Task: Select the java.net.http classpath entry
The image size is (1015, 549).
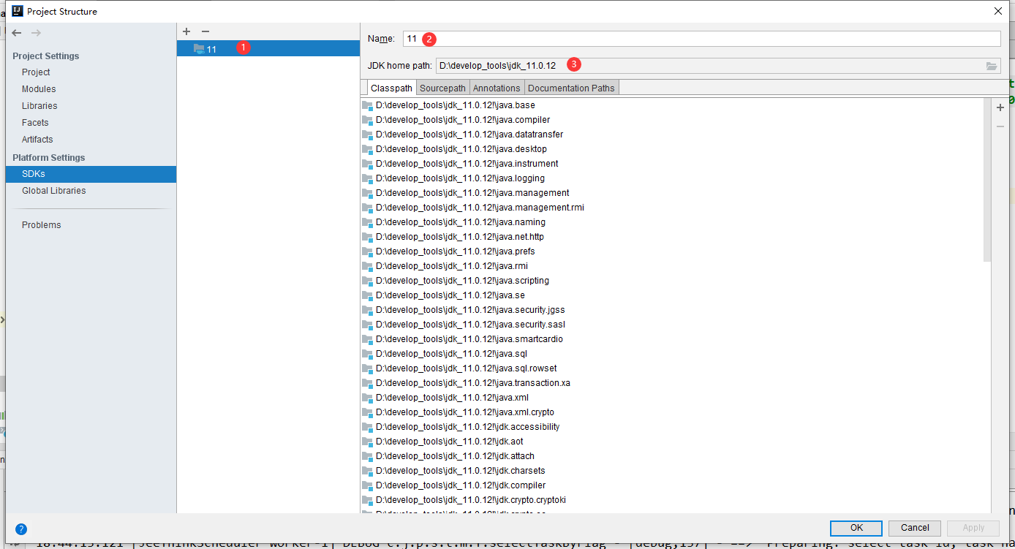Action: click(x=453, y=237)
